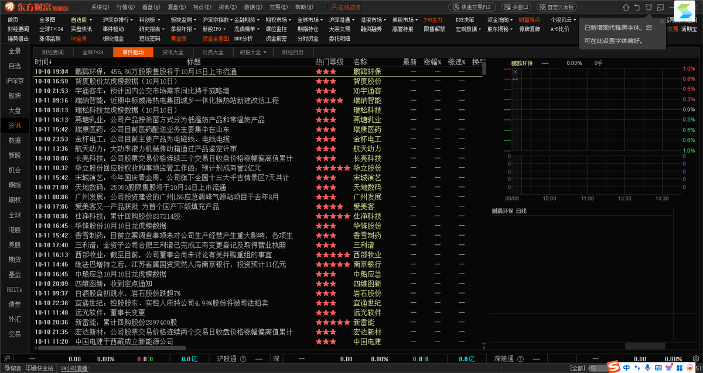
Task: Click stock name 瑞纳智能 in 名称 column
Action: pos(367,101)
